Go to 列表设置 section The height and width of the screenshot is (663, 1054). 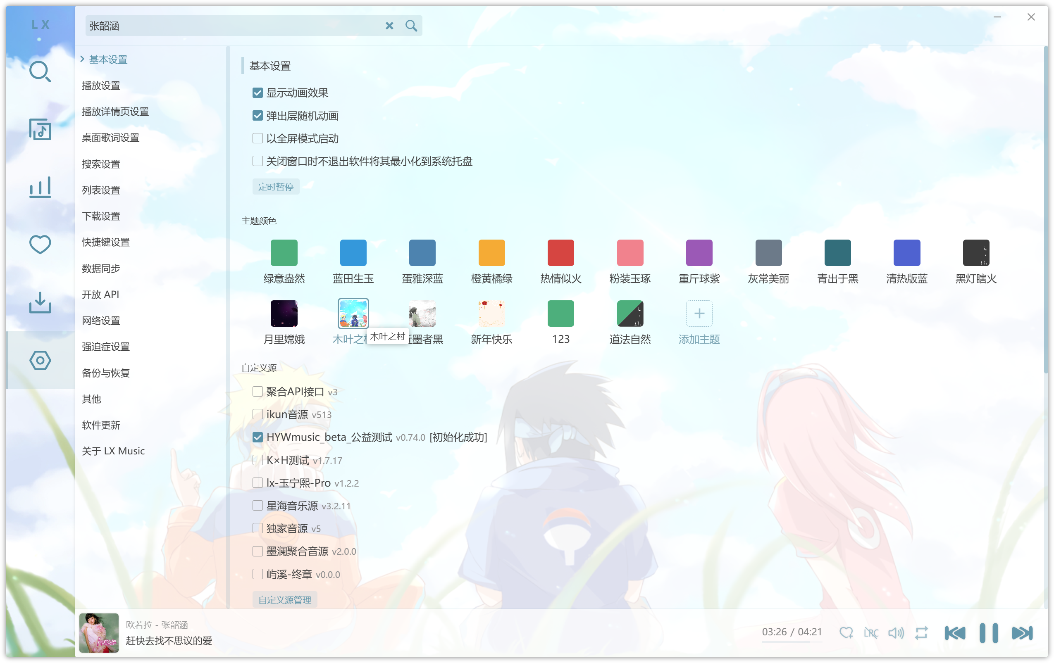point(101,190)
